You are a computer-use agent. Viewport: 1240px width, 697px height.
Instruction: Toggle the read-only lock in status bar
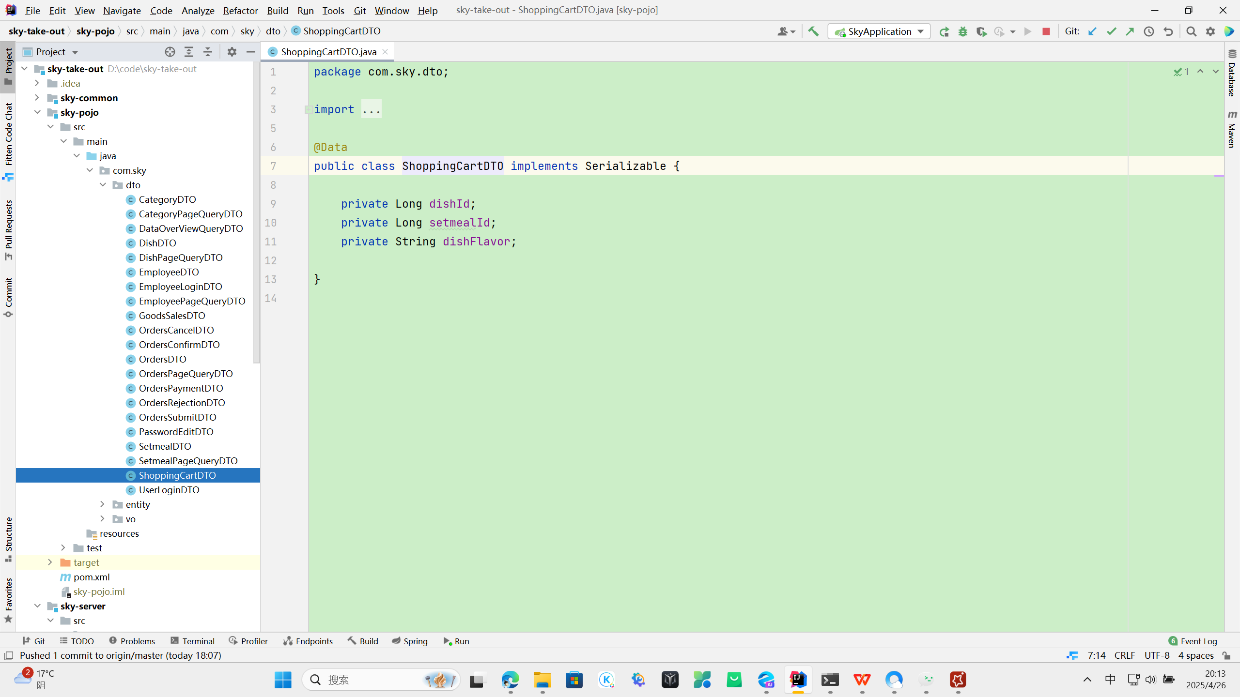[x=1226, y=655]
